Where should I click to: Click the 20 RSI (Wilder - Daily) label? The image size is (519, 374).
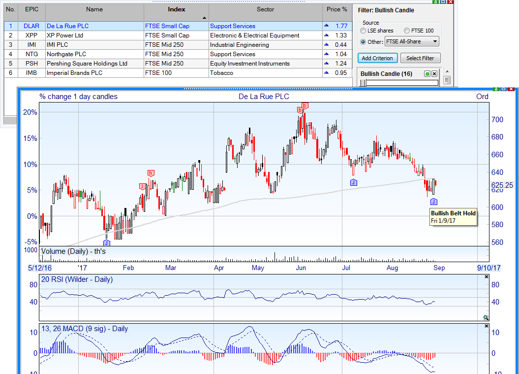pyautogui.click(x=77, y=279)
